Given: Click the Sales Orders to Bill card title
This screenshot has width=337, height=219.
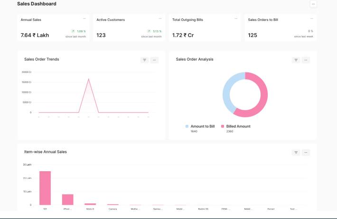Looking at the screenshot, I should pyautogui.click(x=263, y=20).
